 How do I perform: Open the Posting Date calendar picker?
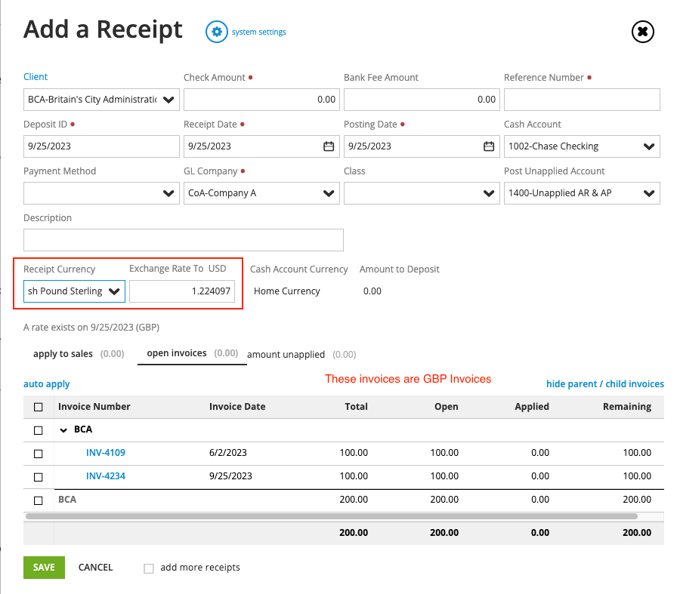point(487,146)
